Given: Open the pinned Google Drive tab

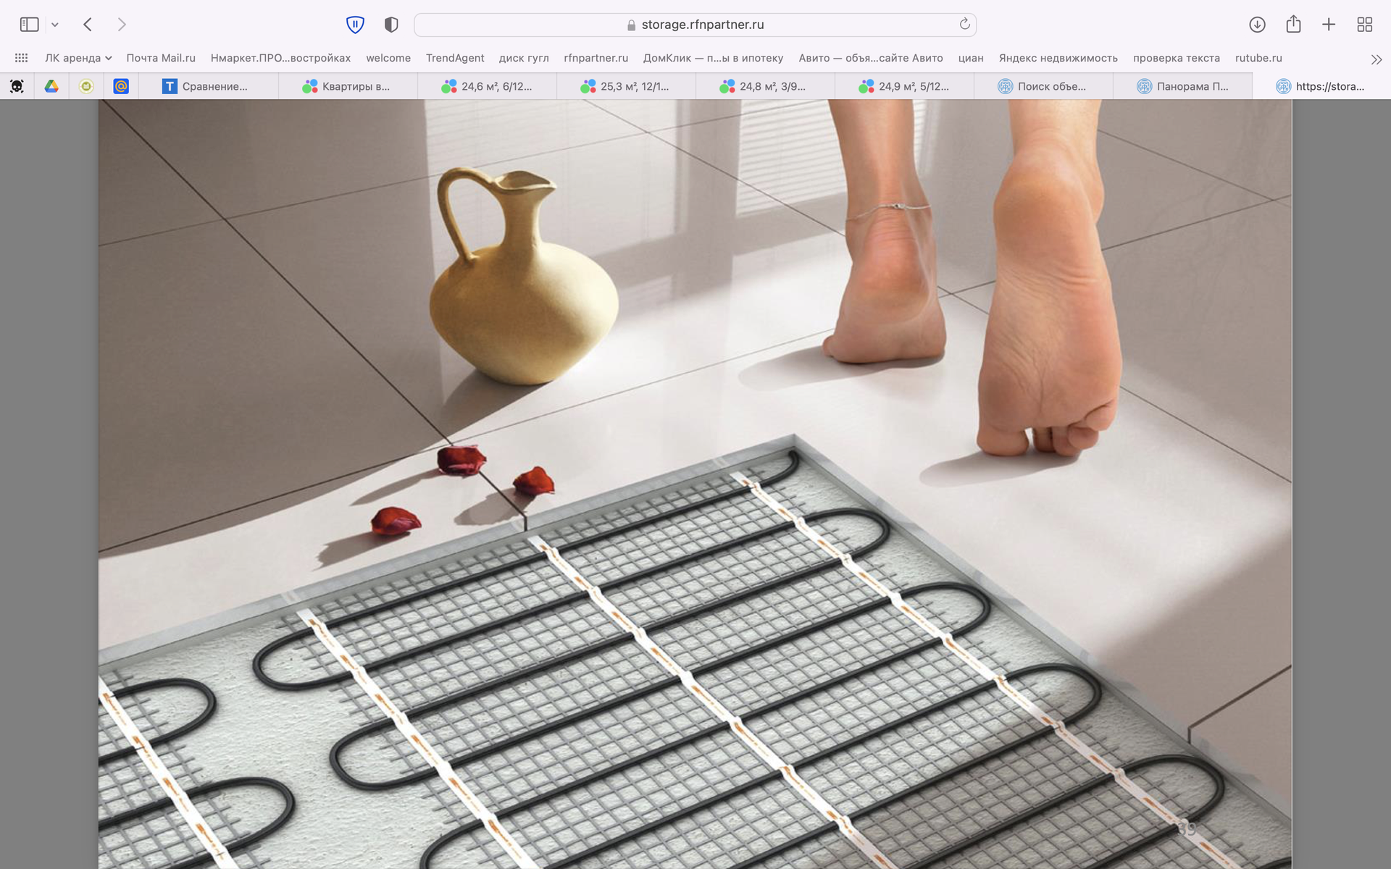Looking at the screenshot, I should pyautogui.click(x=51, y=86).
